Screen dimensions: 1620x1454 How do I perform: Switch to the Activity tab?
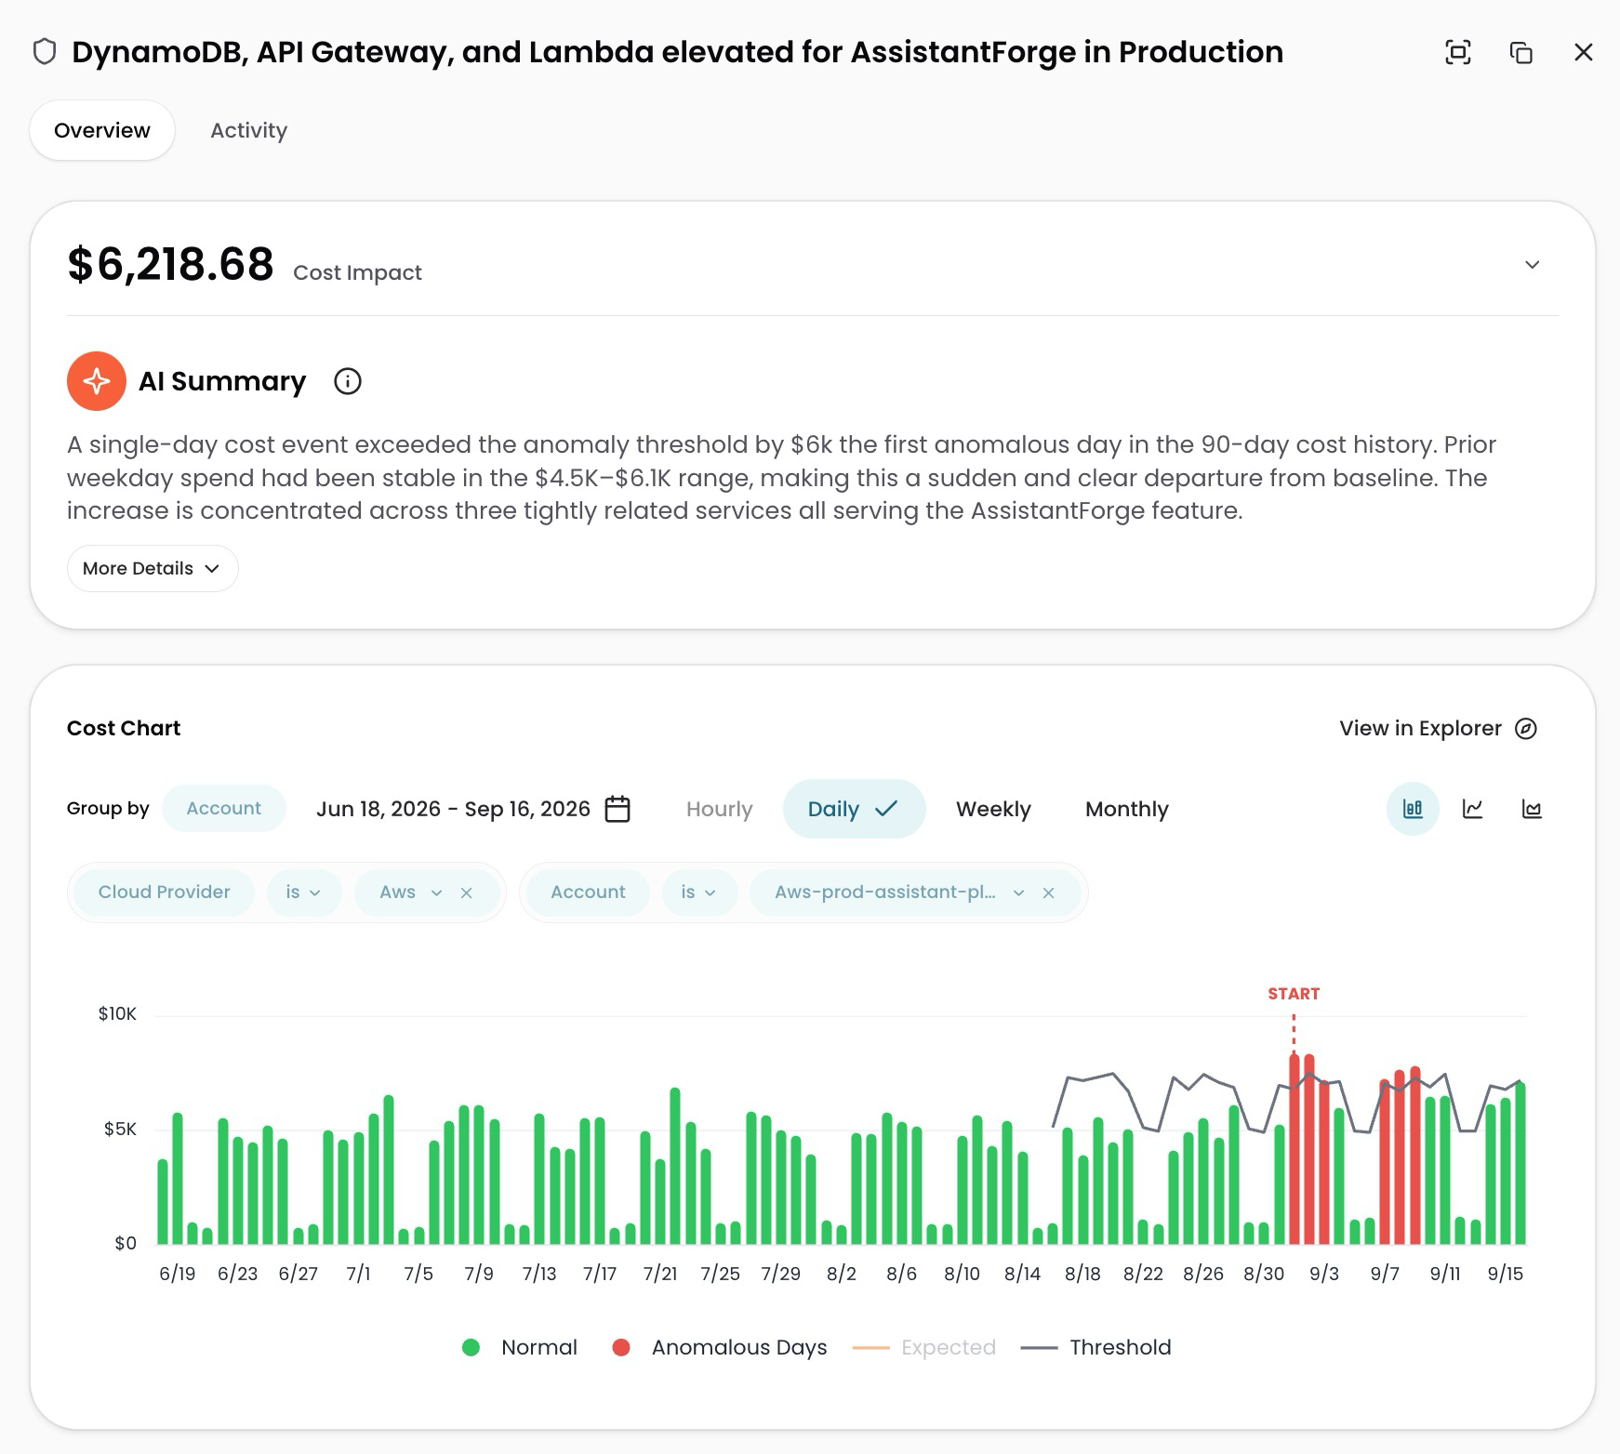[248, 130]
